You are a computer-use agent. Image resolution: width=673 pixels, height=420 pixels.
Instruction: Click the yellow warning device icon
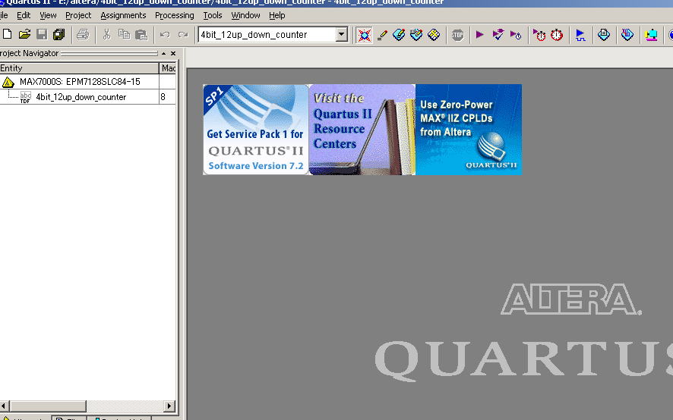coord(8,81)
